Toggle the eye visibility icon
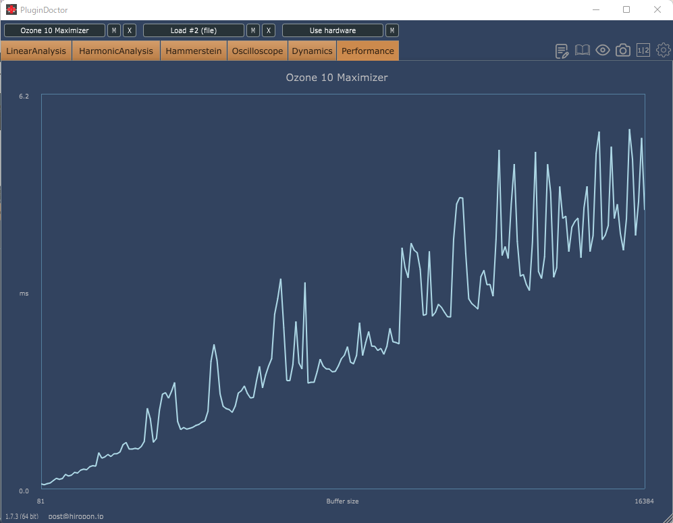 click(x=603, y=50)
